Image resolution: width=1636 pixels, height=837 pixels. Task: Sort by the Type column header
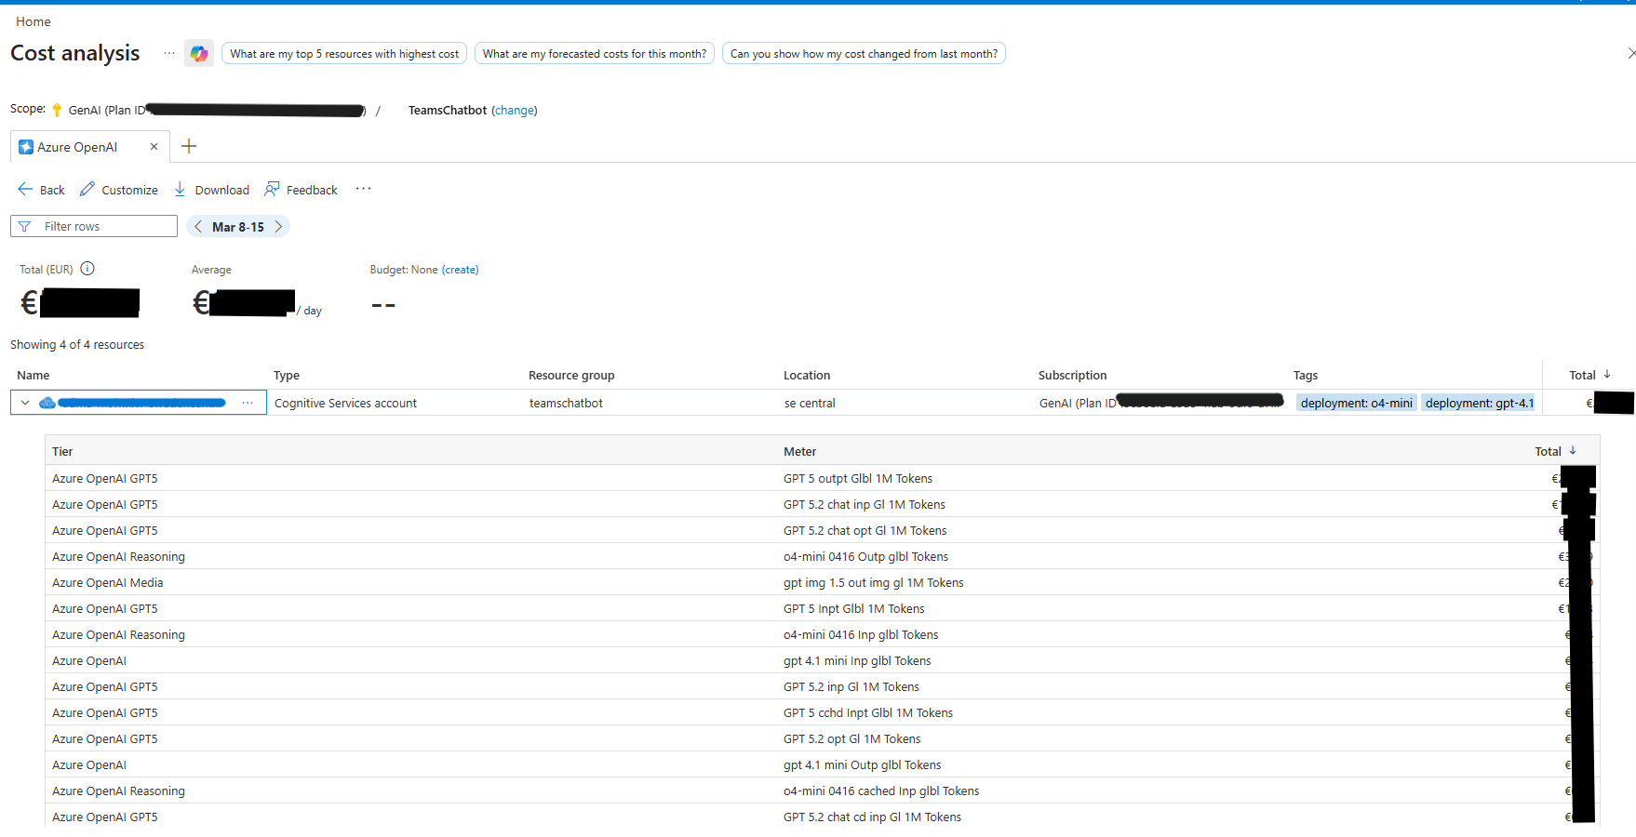point(287,375)
